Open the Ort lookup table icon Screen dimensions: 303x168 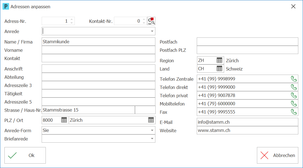point(151,120)
